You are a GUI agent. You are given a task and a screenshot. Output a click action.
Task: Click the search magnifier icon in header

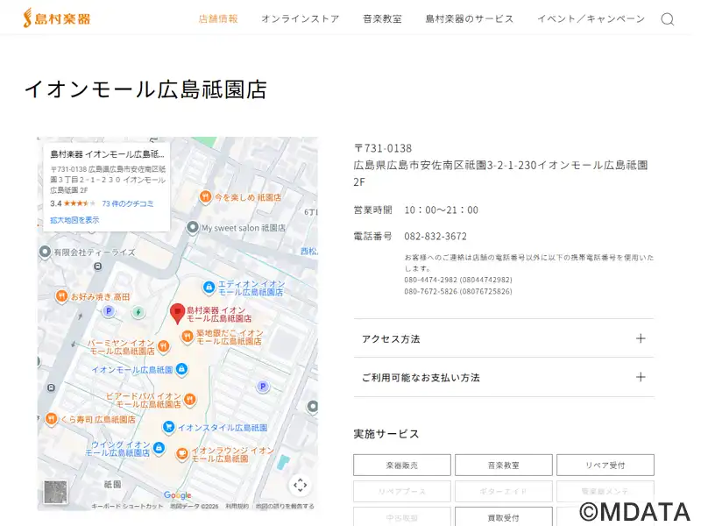click(x=667, y=19)
